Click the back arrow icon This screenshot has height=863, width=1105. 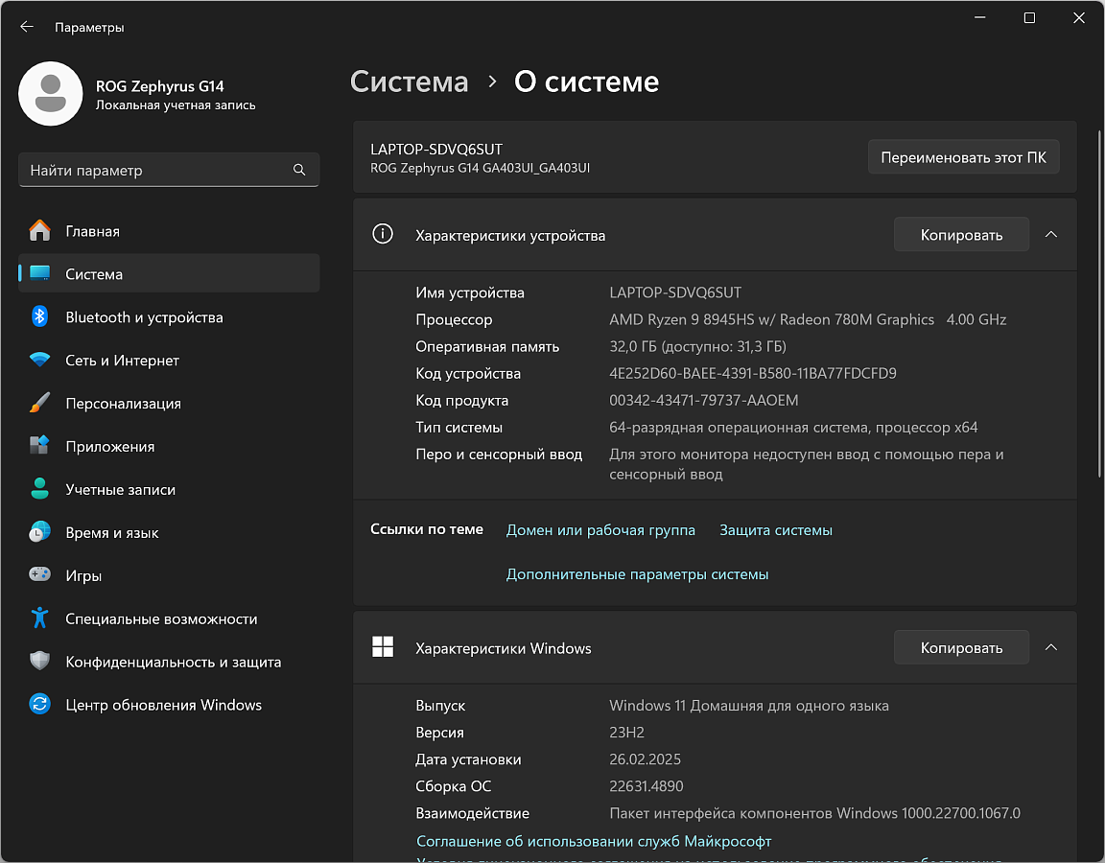point(27,27)
